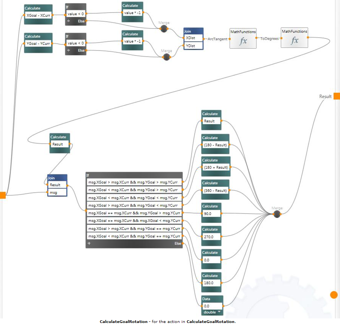Edit the 270.0 Calculate value
The width and height of the screenshot is (340, 326).
click(x=211, y=237)
